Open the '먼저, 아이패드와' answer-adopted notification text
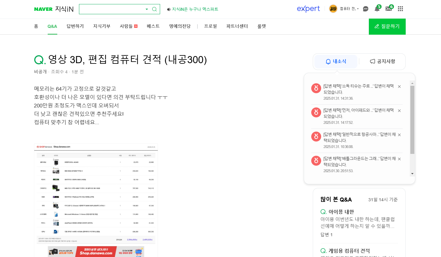 359,113
